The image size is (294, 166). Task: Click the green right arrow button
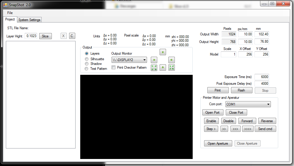pyautogui.click(x=172, y=60)
